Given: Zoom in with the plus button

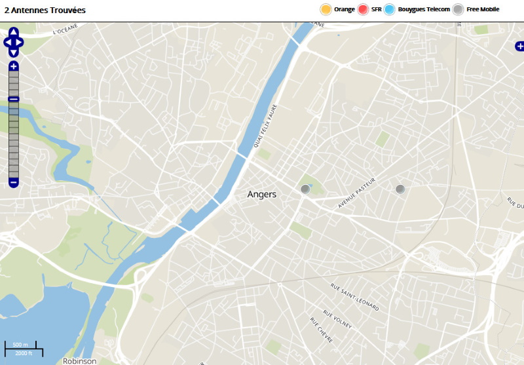Looking at the screenshot, I should pyautogui.click(x=14, y=66).
